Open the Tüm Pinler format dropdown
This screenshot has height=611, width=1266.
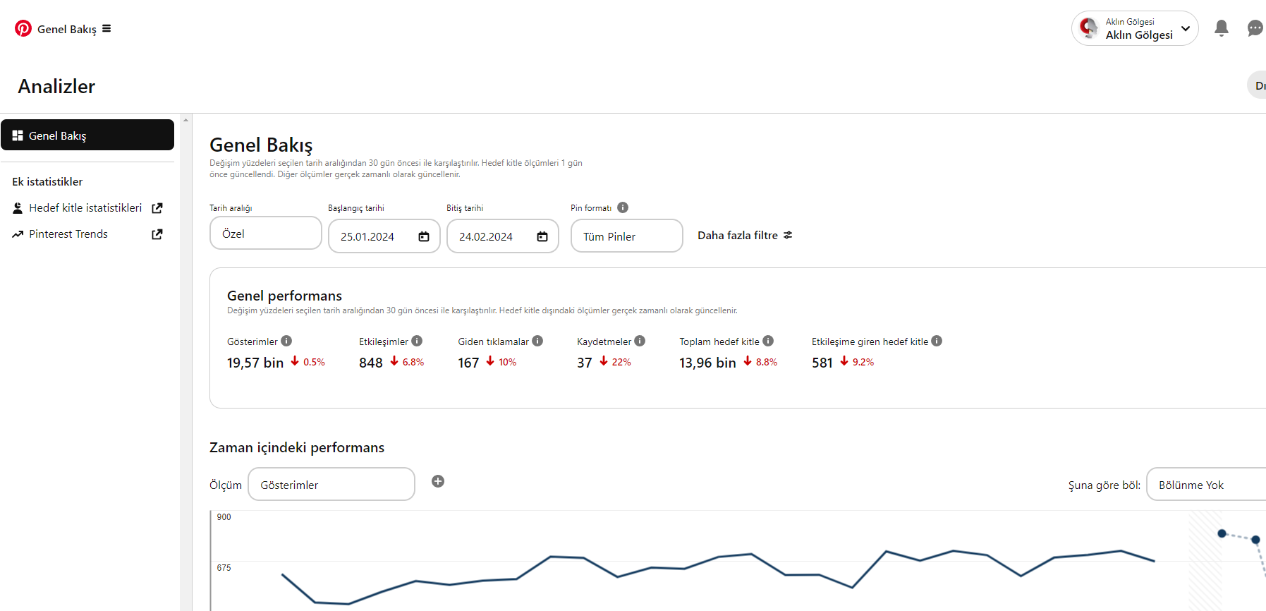click(627, 236)
